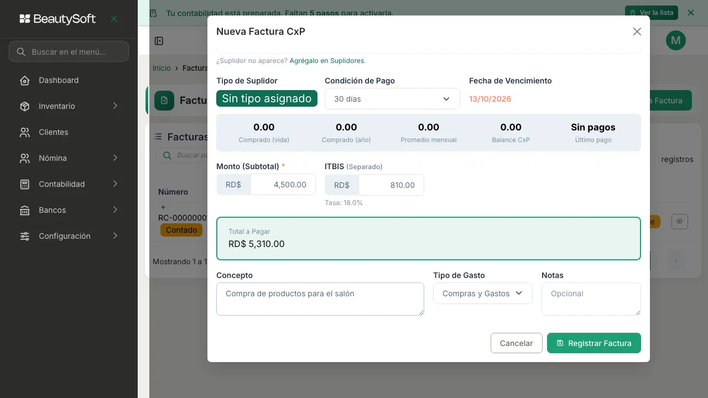Click the Registrar Factura button
Viewport: 708px width, 398px height.
coord(594,343)
